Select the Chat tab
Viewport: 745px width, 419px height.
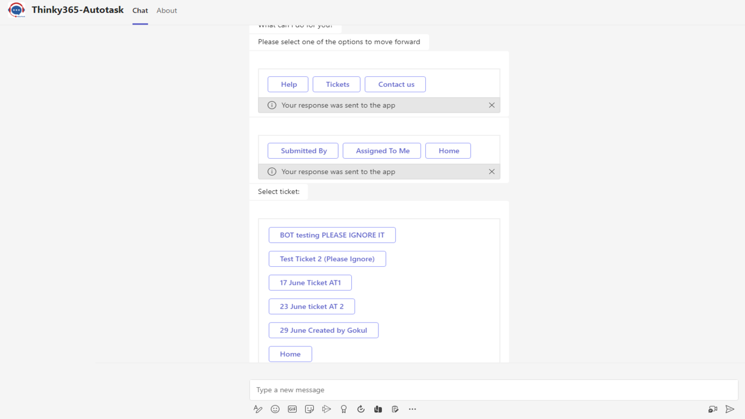pos(140,10)
